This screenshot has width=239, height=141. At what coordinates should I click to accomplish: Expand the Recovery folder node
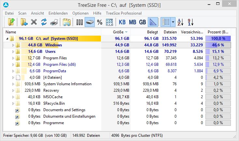point(13,91)
